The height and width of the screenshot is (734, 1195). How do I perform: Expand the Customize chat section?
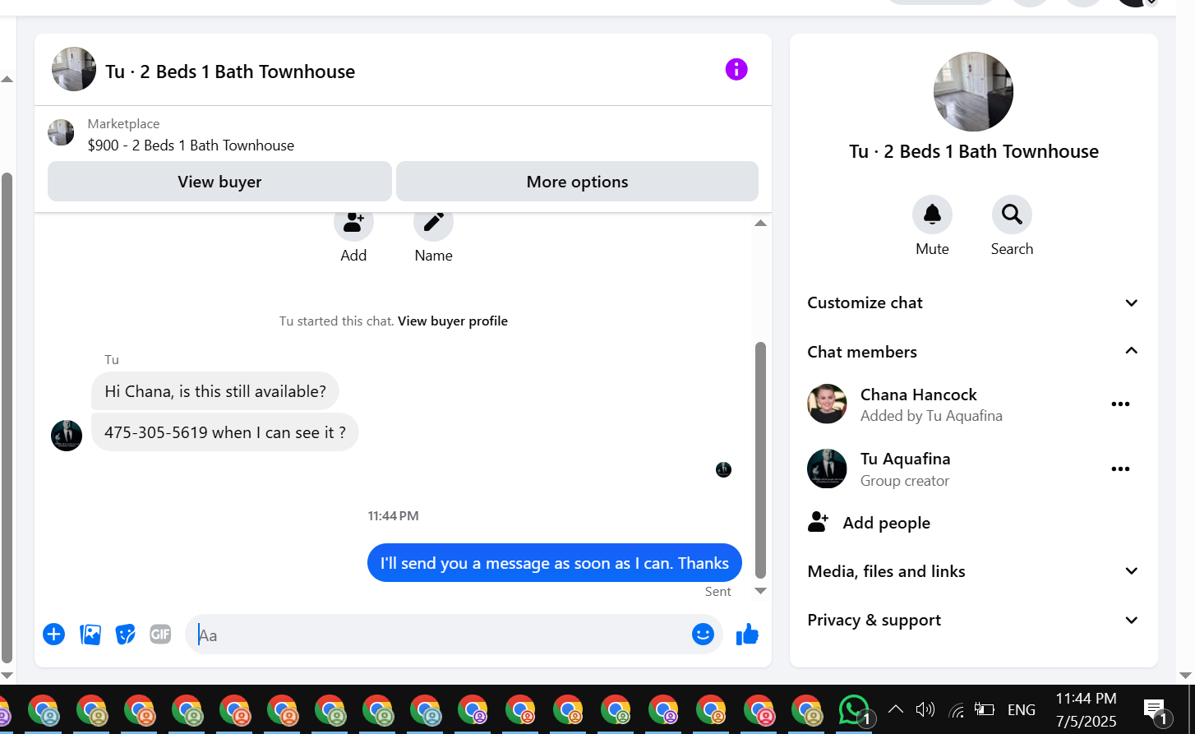tap(974, 302)
